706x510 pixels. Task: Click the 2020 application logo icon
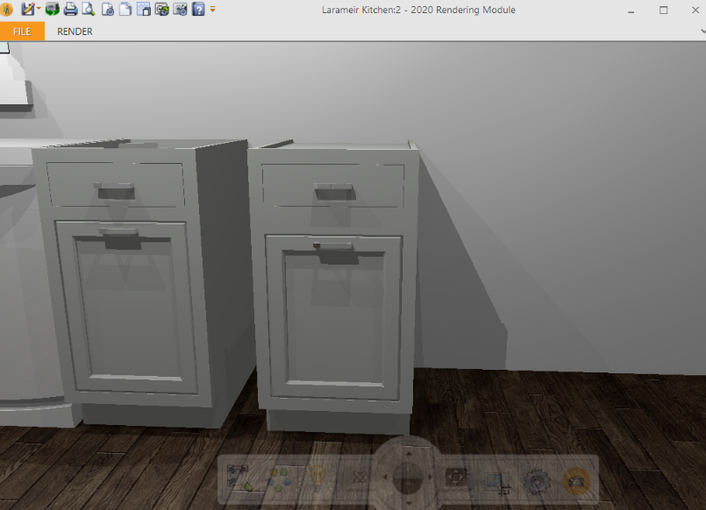[x=6, y=10]
